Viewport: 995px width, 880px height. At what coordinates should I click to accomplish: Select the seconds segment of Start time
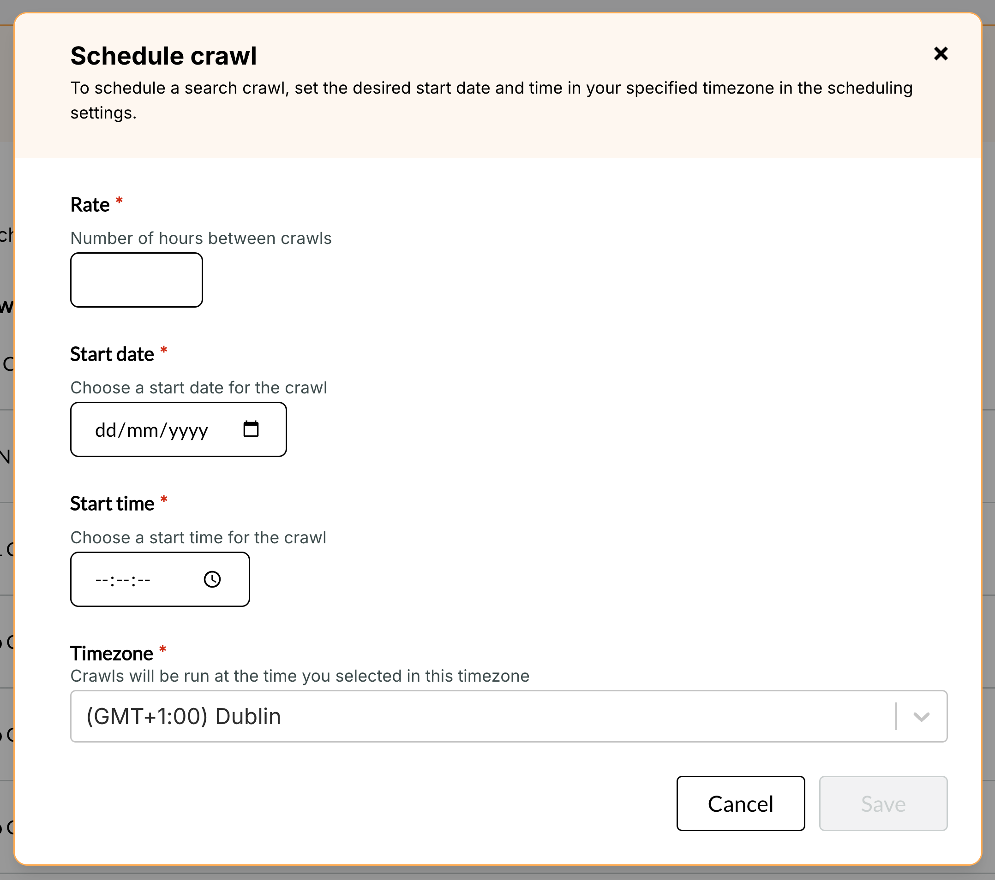click(x=144, y=580)
